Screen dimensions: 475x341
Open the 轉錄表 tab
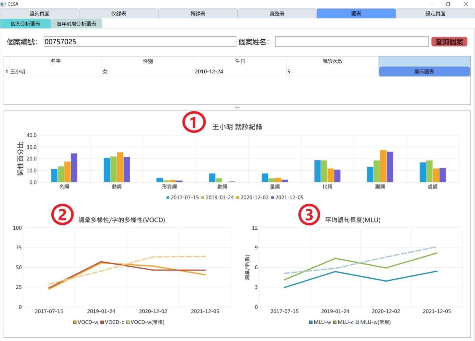(x=198, y=14)
